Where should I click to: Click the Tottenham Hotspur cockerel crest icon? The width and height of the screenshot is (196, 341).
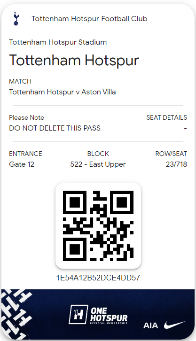[x=16, y=19]
